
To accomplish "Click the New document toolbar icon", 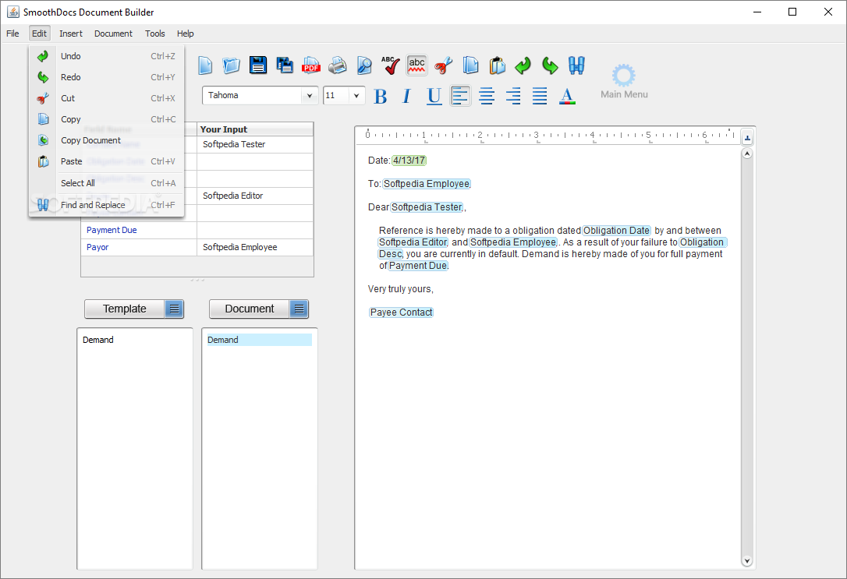I will [x=205, y=65].
